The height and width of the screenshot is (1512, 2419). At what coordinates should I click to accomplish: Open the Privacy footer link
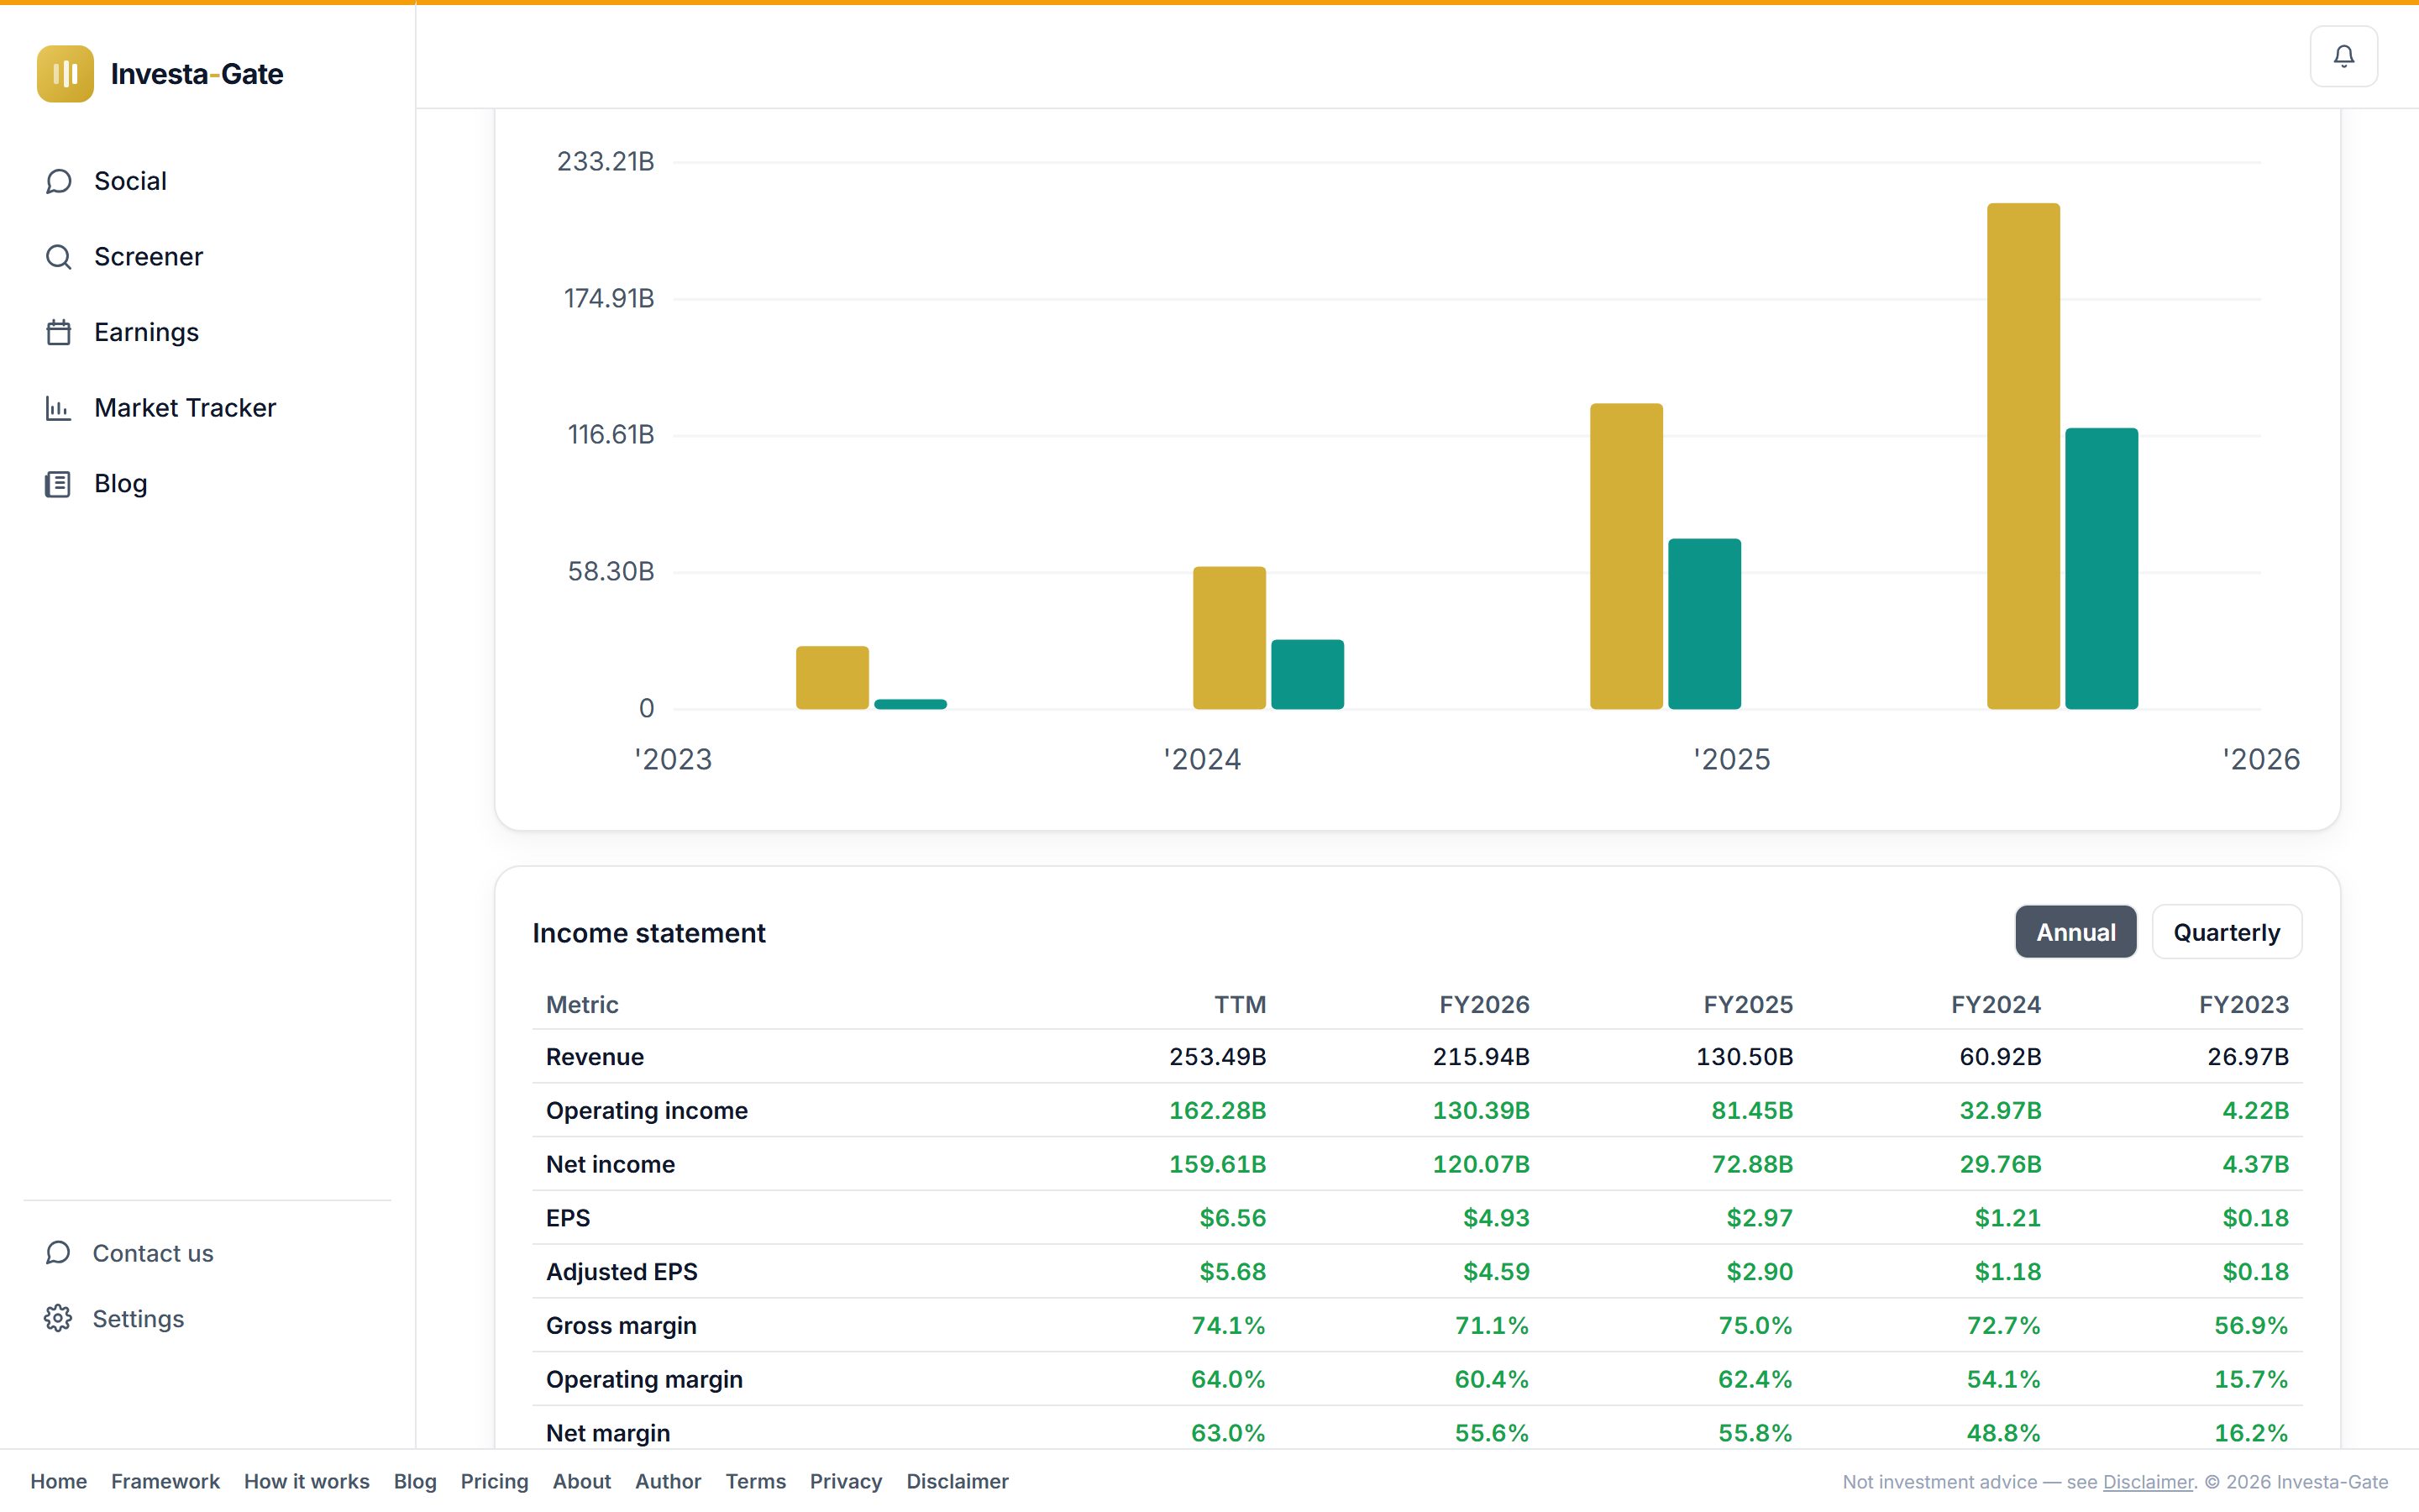pos(846,1481)
